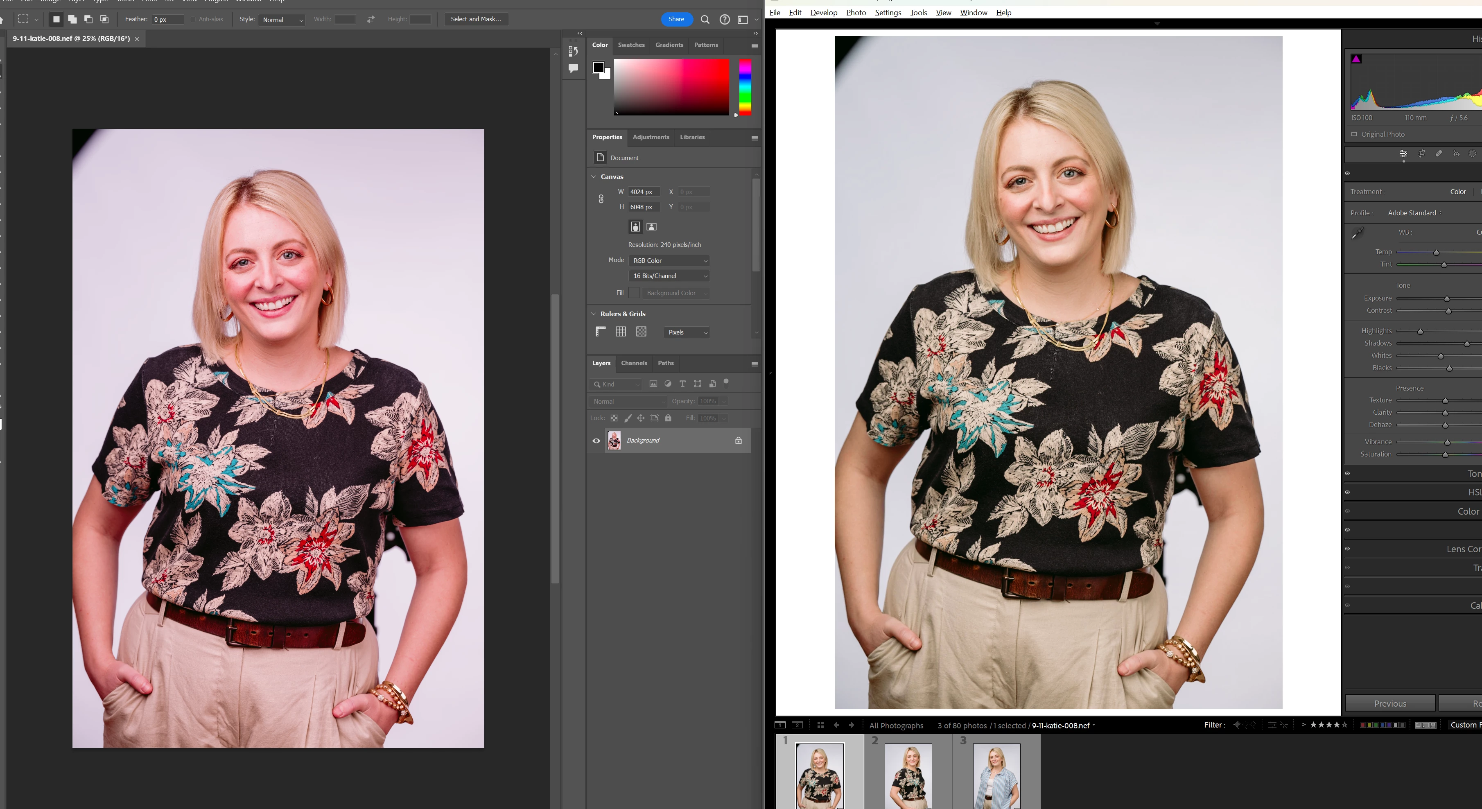Toggle the Original Photo checkbox

pyautogui.click(x=1354, y=134)
